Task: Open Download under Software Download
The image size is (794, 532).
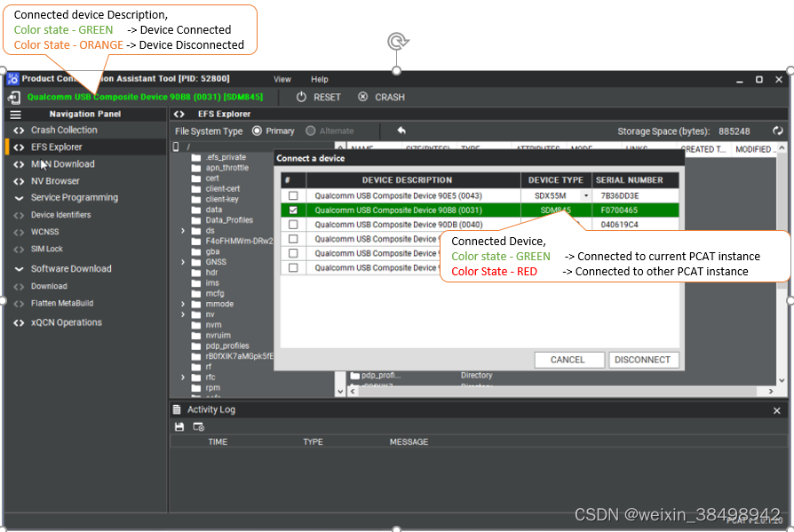Action: pos(49,286)
